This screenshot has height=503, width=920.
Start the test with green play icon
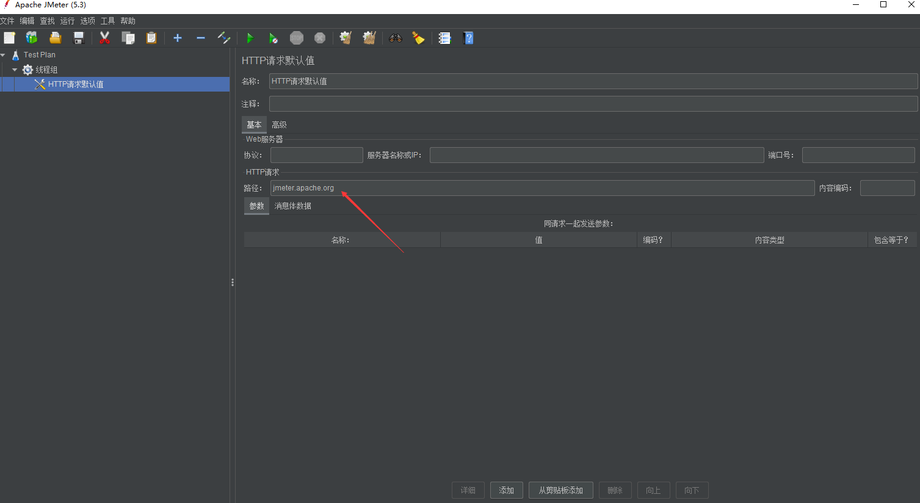click(x=250, y=38)
